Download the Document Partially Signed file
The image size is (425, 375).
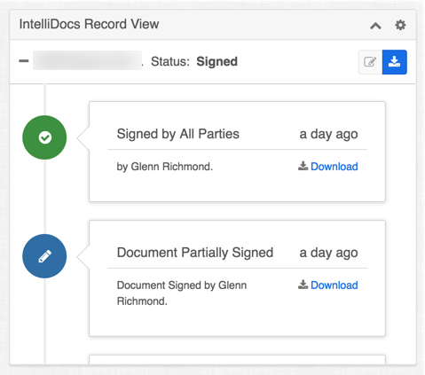pyautogui.click(x=334, y=285)
